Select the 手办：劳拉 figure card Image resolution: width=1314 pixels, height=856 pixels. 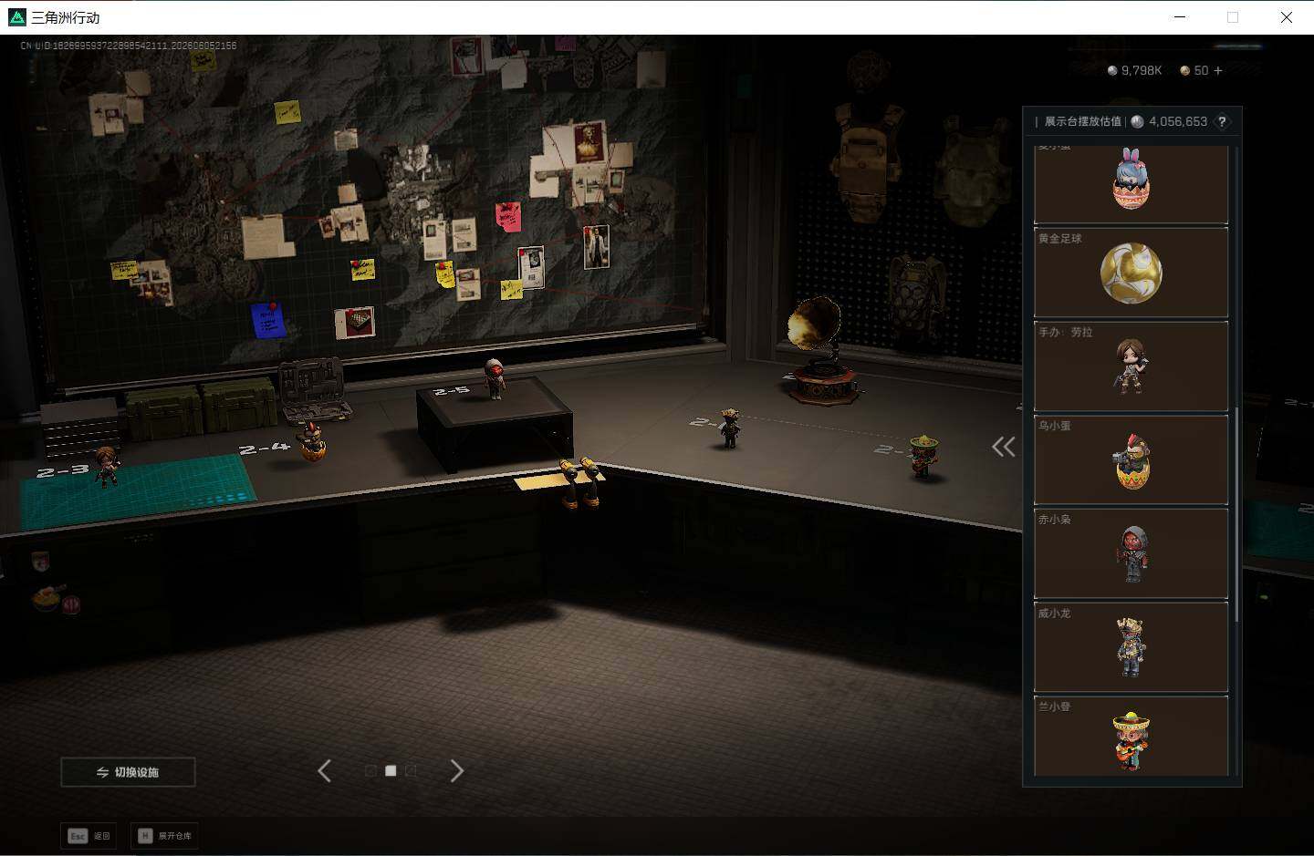[x=1131, y=366]
